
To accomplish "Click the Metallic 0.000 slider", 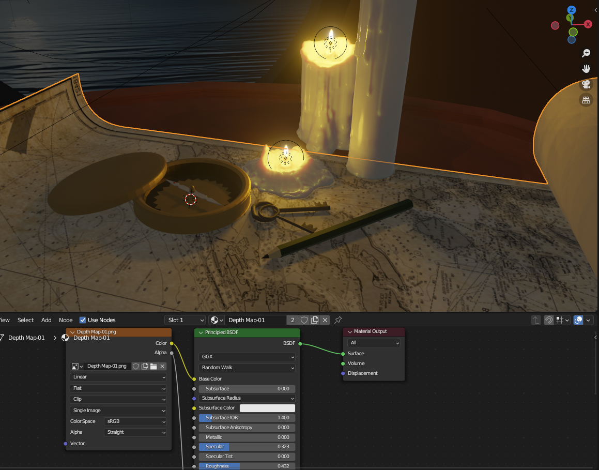I will coord(247,437).
